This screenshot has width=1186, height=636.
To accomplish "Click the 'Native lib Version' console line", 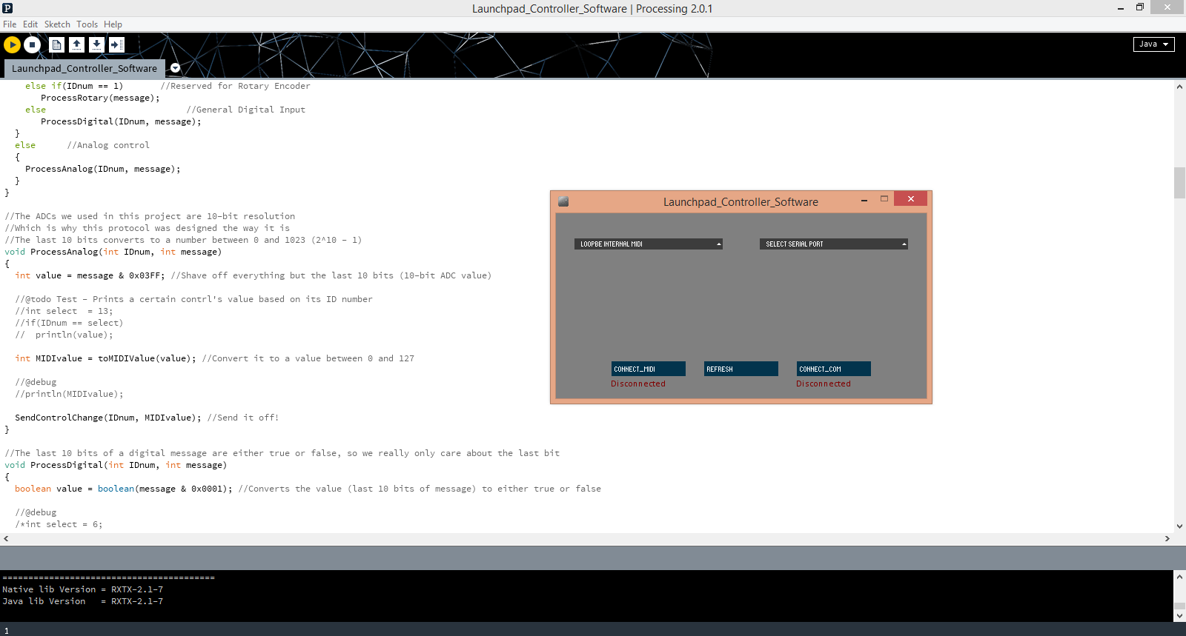I will 82,589.
